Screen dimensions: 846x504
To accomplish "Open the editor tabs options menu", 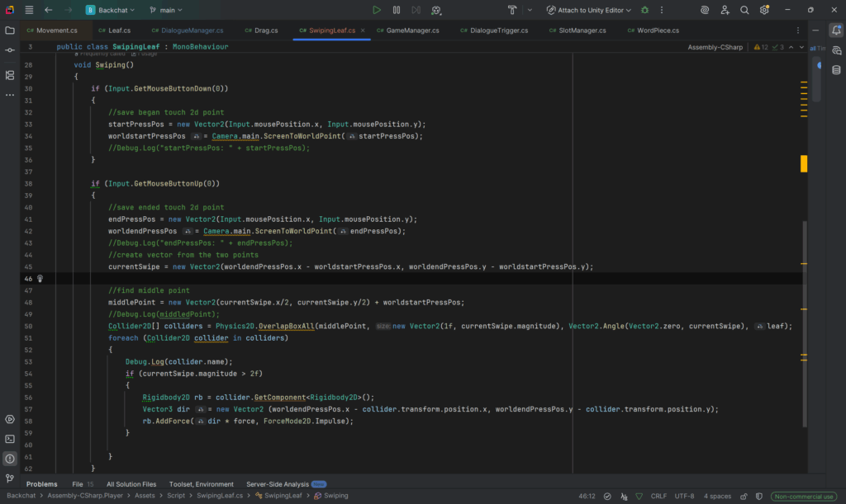I will (798, 31).
